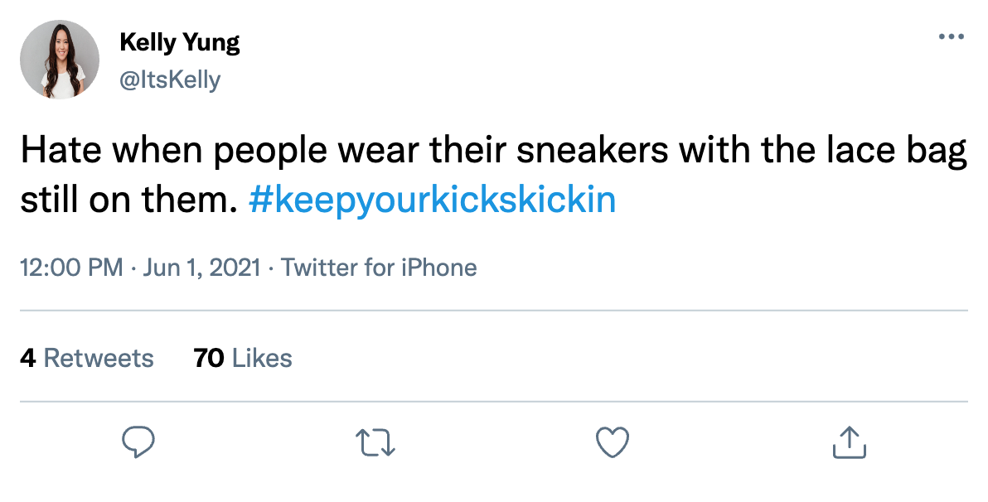
Task: Open the @ItsKelly handle link
Action: 170,80
